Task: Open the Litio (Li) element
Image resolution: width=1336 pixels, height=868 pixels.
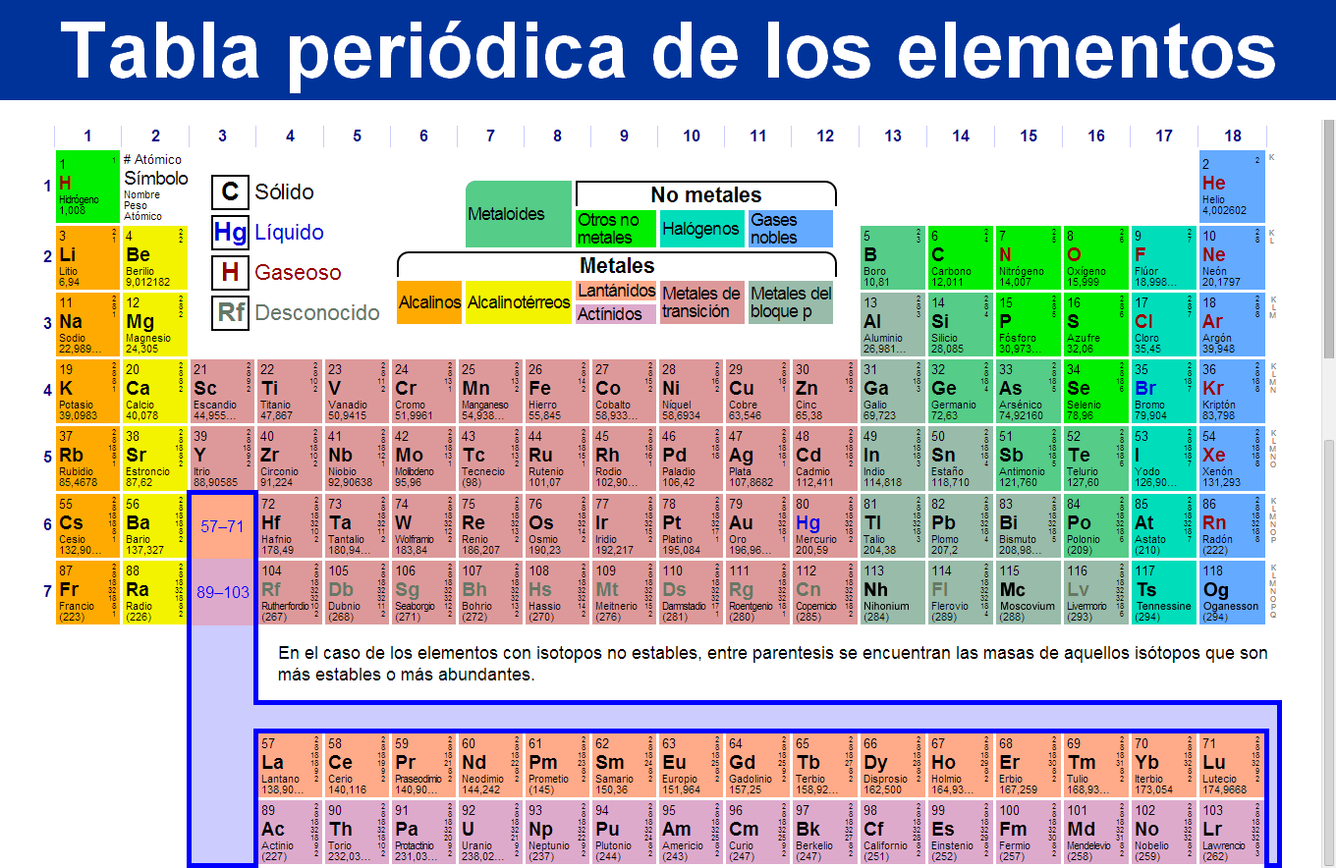Action: [86, 256]
